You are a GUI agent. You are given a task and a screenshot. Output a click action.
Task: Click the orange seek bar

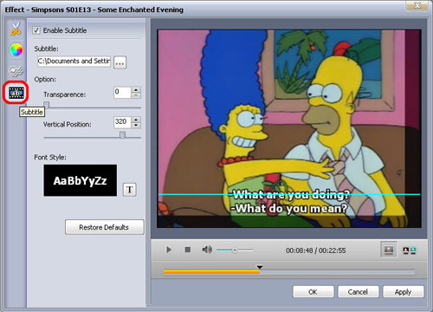[x=211, y=272]
